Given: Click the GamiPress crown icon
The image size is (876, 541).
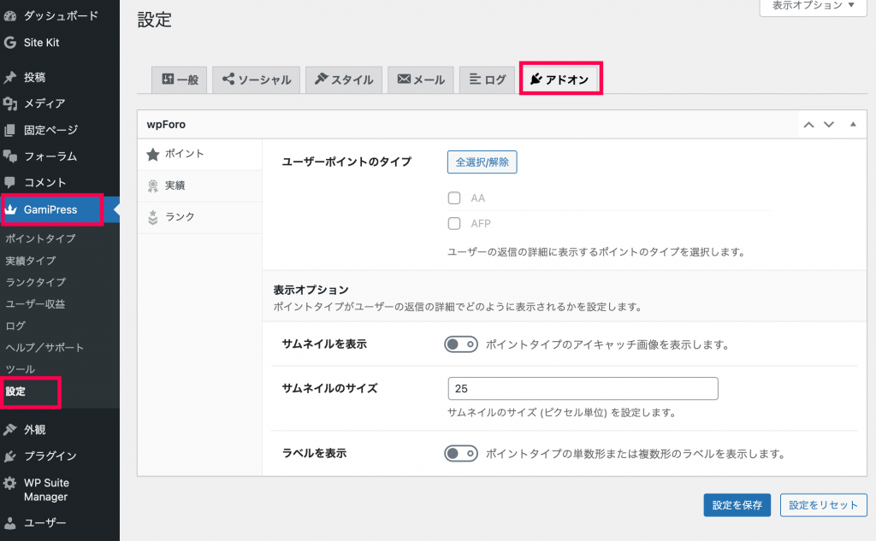Looking at the screenshot, I should click(x=10, y=209).
